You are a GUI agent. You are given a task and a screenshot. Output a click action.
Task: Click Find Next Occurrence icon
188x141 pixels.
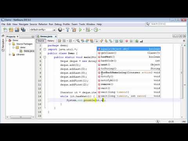click(x=87, y=41)
